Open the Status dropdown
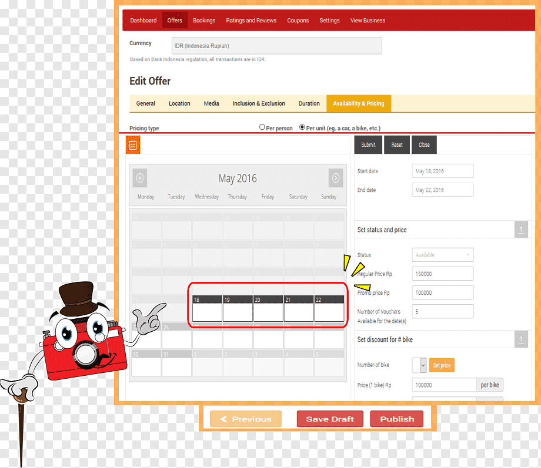Screen dimensions: 541x468 point(443,255)
